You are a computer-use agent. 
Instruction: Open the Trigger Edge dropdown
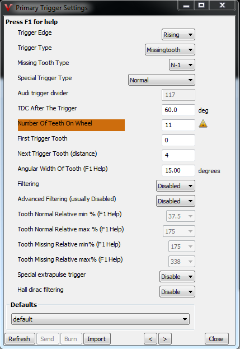(x=178, y=35)
